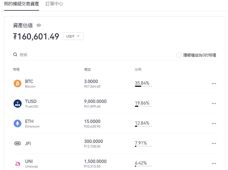This screenshot has width=228, height=170.
Task: Expand the more menu for TUSD row
Action: (214, 103)
